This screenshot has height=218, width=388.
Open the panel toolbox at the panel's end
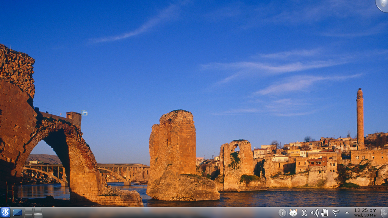pos(385,213)
